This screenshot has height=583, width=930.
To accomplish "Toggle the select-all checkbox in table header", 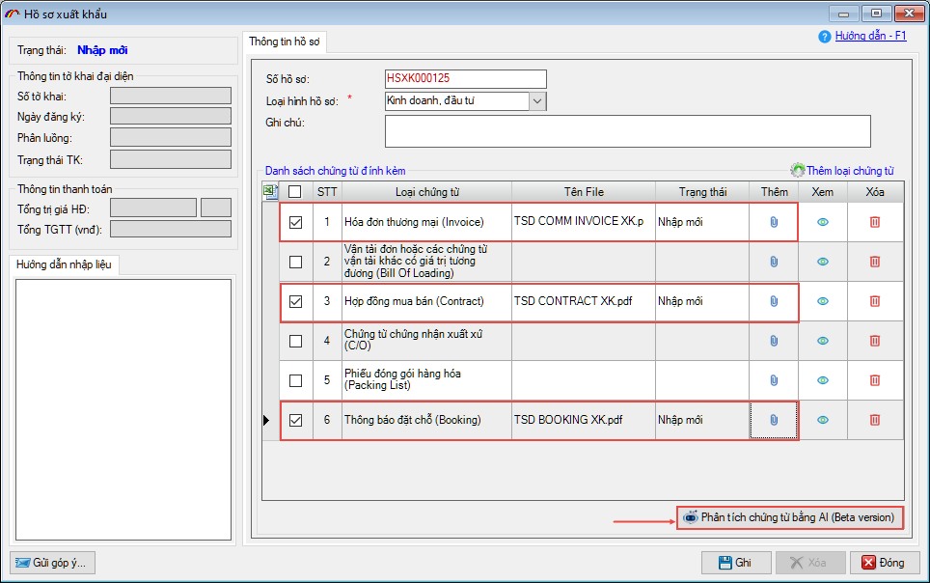I will click(296, 192).
